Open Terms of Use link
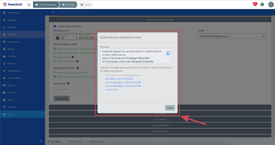The width and height of the screenshot is (275, 145). point(75,141)
